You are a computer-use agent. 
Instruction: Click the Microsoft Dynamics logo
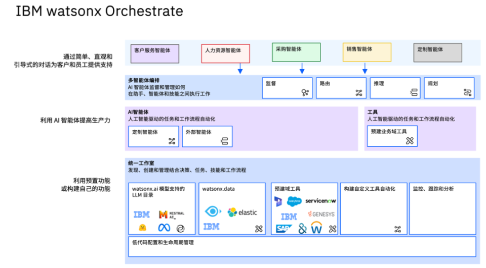pos(278,201)
